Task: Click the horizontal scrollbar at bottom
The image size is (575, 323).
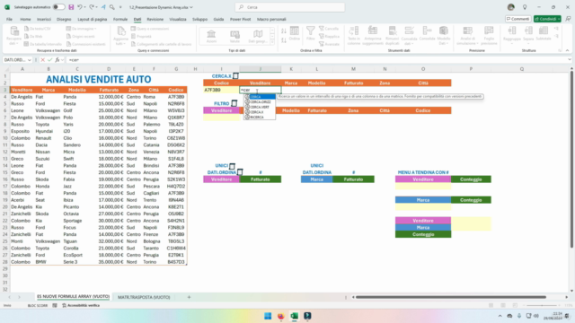Action: [451, 297]
